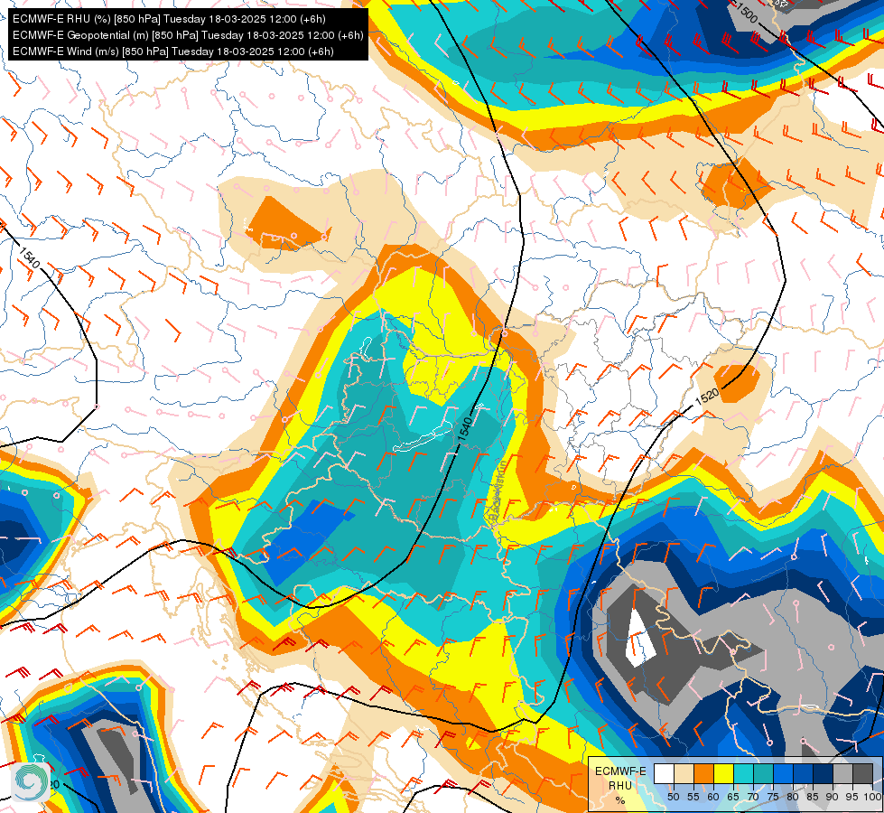This screenshot has height=813, width=884.
Task: Click the legend tick label 90
Action: click(x=833, y=797)
